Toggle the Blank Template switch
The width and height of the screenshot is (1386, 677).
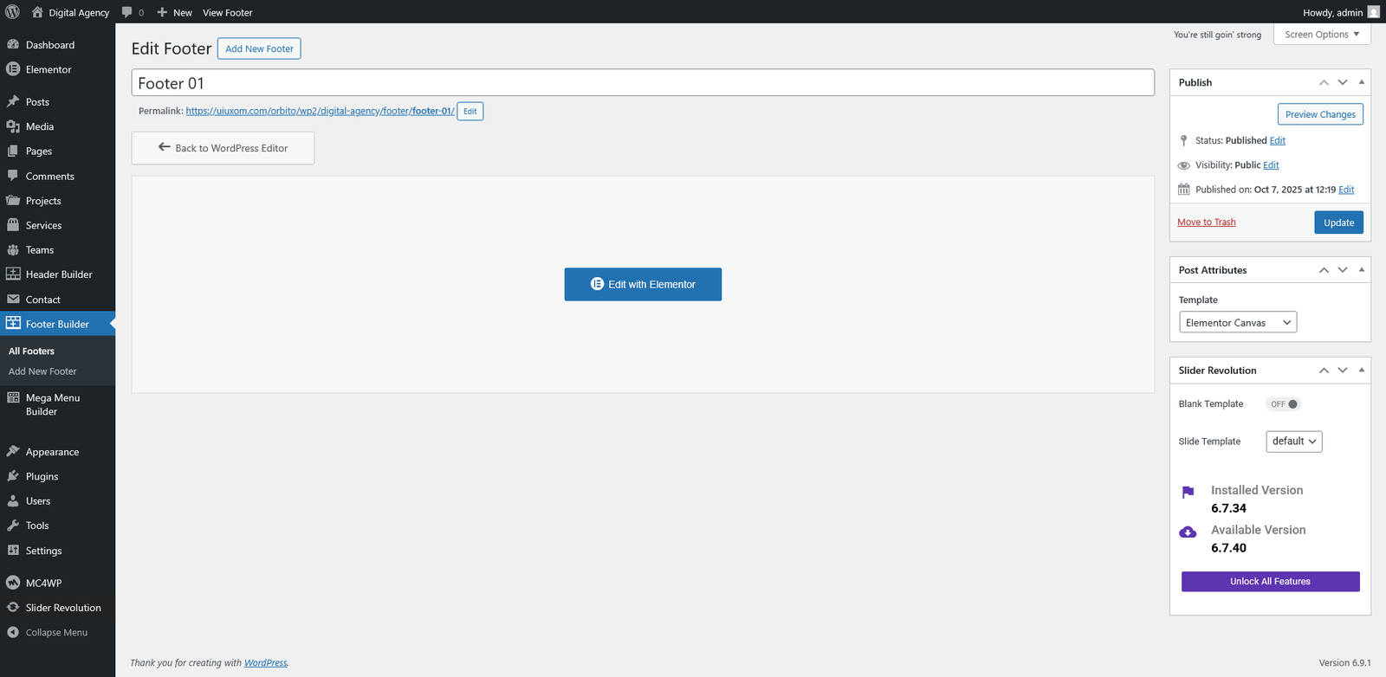coord(1284,404)
